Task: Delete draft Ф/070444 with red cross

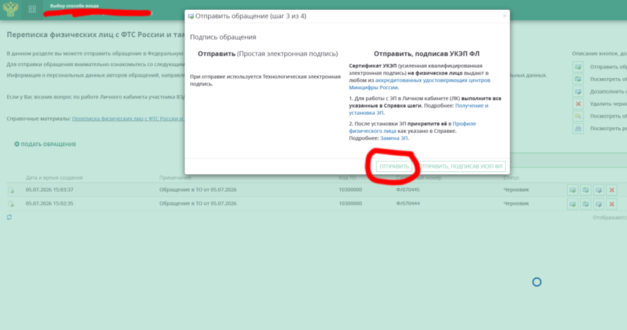Action: click(612, 204)
